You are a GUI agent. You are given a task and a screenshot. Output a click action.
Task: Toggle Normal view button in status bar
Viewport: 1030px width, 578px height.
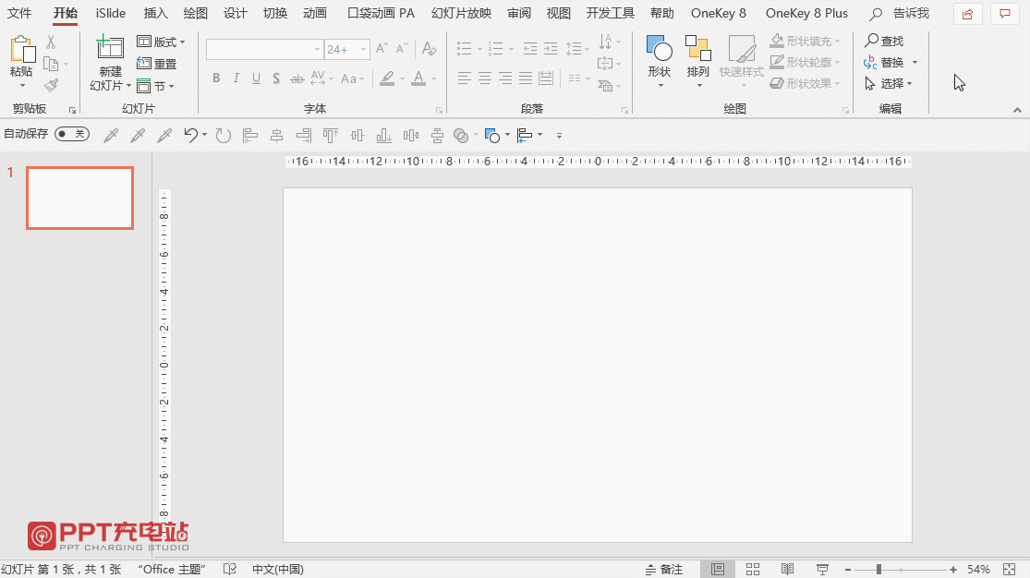(718, 569)
